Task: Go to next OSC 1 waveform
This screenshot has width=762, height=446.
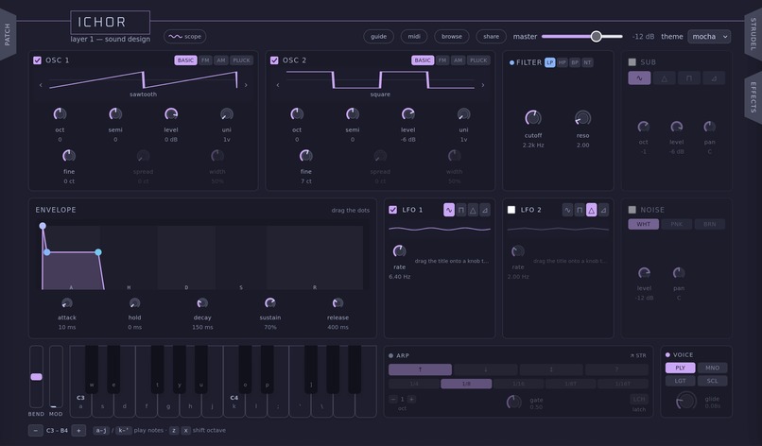Action: point(246,85)
